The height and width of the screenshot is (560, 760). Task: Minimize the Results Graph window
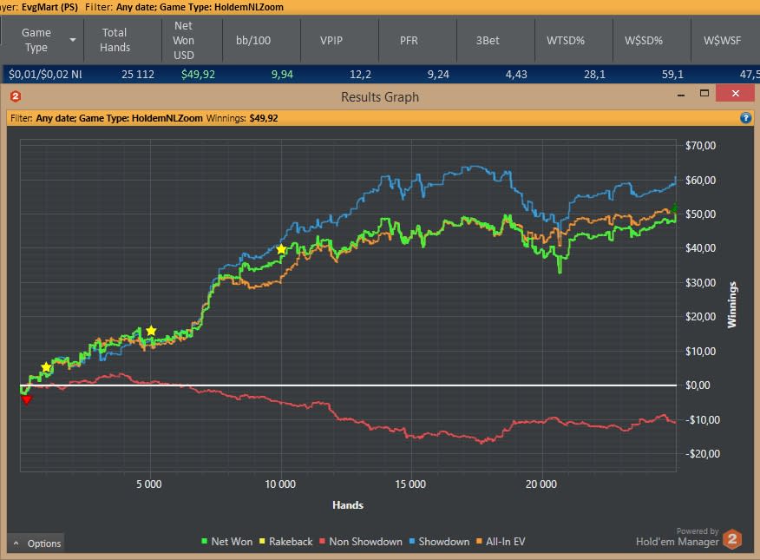681,94
